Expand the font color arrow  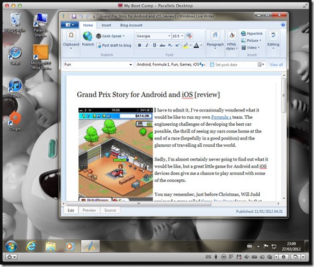click(x=201, y=45)
